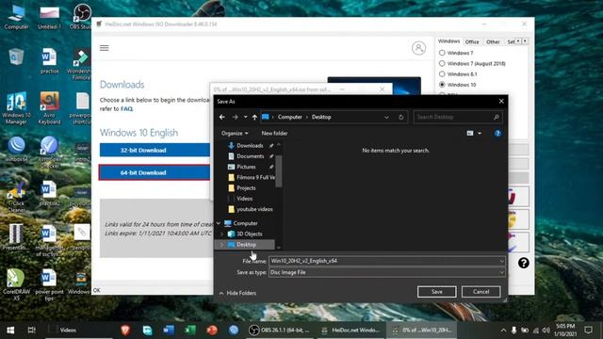Open Brave browser from the taskbar
Image resolution: width=603 pixels, height=339 pixels.
click(x=125, y=331)
